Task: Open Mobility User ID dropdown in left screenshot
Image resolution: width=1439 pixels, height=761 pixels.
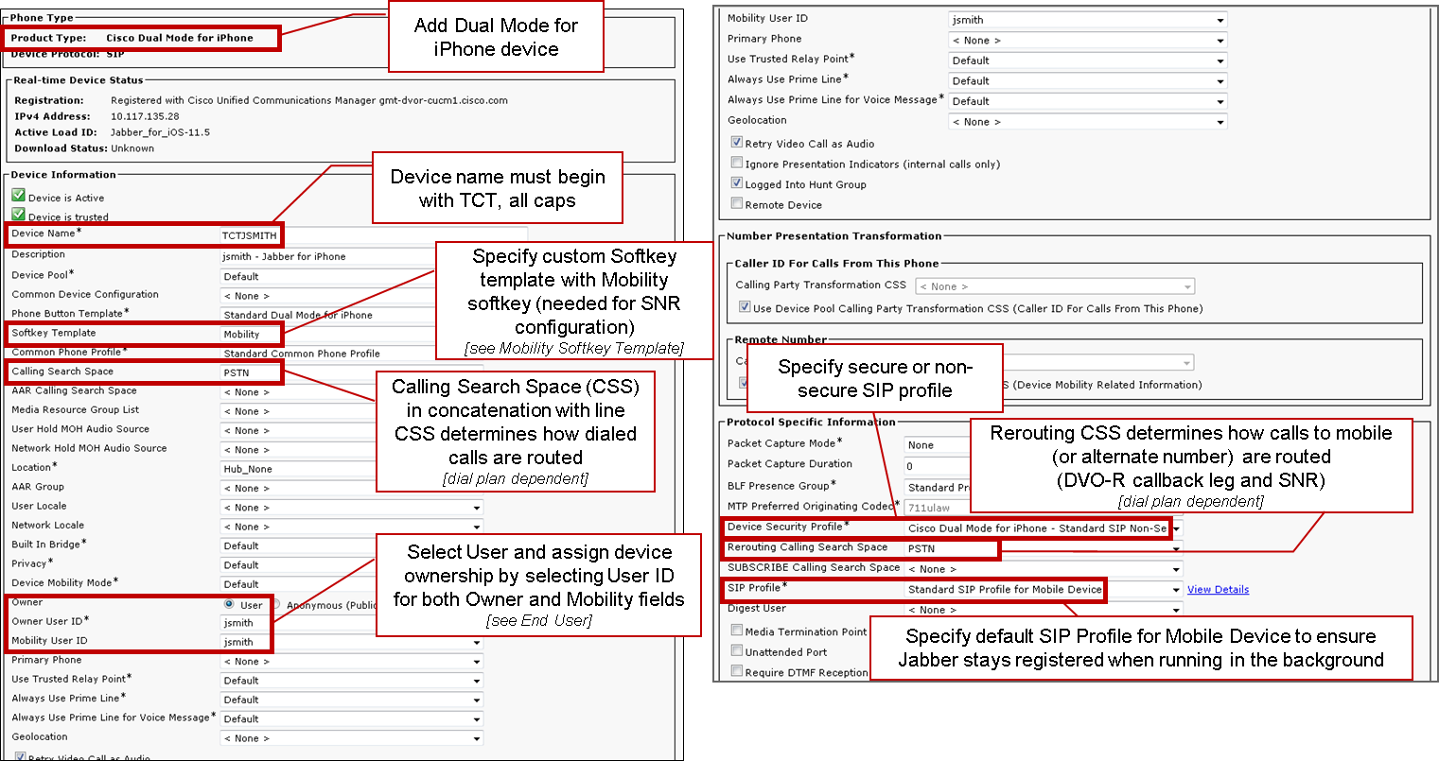Action: pyautogui.click(x=351, y=642)
